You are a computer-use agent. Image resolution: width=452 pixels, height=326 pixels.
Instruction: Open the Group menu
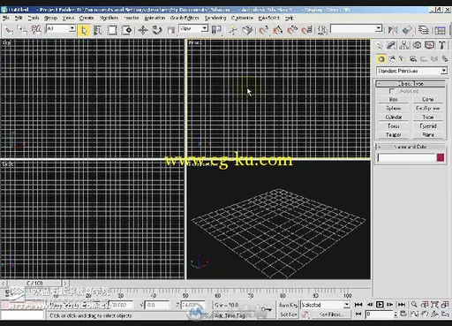pyautogui.click(x=50, y=18)
